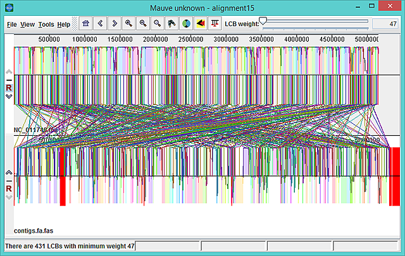This screenshot has width=405, height=256.
Task: Shift view right with the right-arrow icon
Action: pos(115,24)
